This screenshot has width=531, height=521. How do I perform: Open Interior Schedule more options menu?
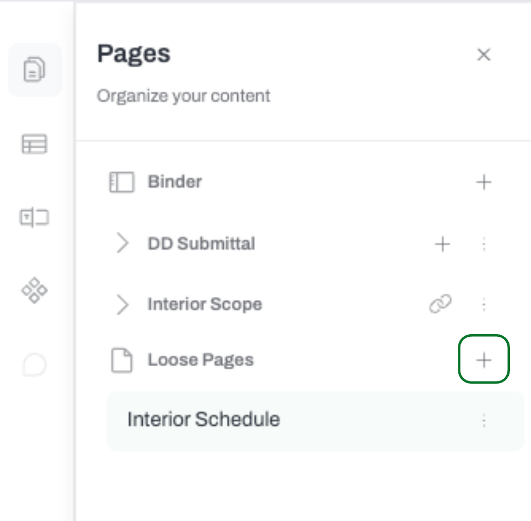point(484,420)
